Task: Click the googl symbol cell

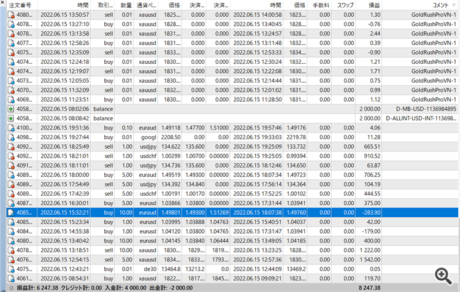Action: (149, 137)
